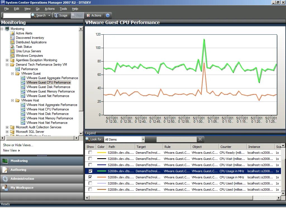Collapse the VMware Host folder node
This screenshot has width=286, height=208.
(12, 100)
